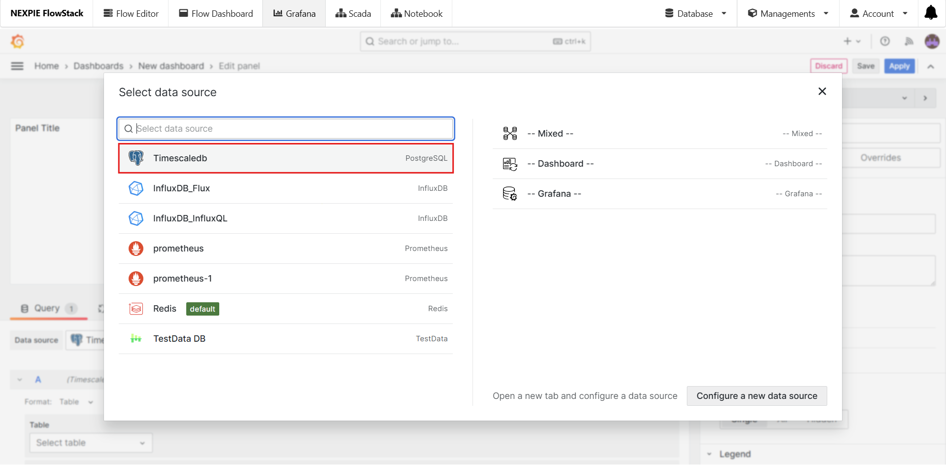Toggle the Grafana hamburger menu
Screen dimensions: 946x465
(x=17, y=66)
